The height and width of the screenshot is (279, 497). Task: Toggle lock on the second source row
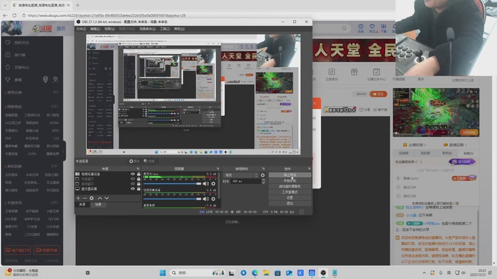coord(139,179)
